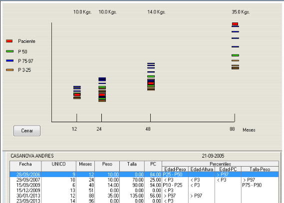
Task: Click the red patient marker at 24 months
Action: click(102, 95)
